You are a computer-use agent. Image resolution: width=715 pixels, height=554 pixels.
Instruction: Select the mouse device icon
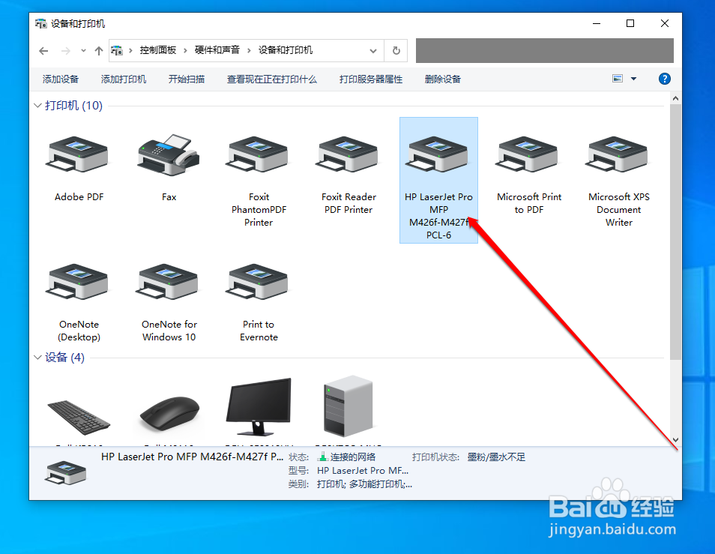pos(169,413)
